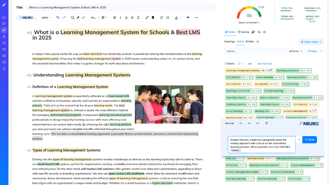Apply italic formatting from the toolbar
The width and height of the screenshot is (329, 185).
tap(120, 18)
